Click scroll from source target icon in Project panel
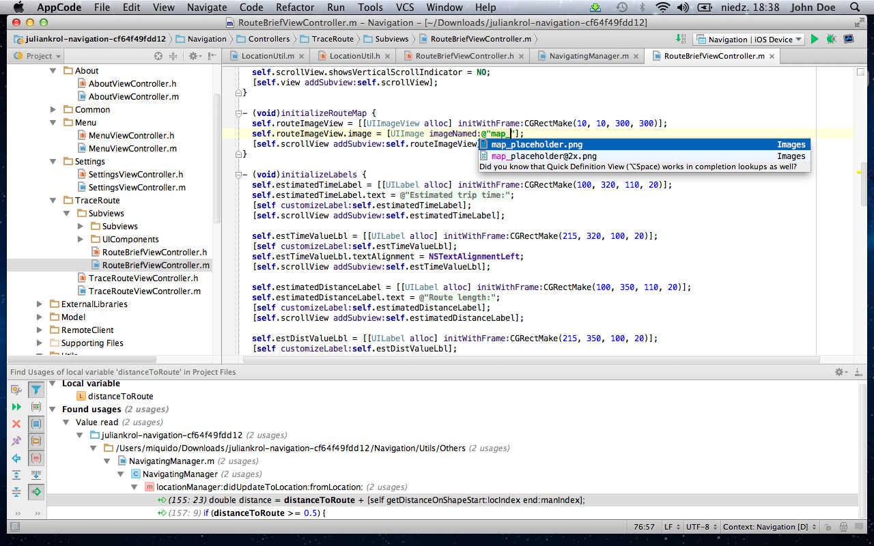Viewport: 874px width, 546px height. point(158,56)
